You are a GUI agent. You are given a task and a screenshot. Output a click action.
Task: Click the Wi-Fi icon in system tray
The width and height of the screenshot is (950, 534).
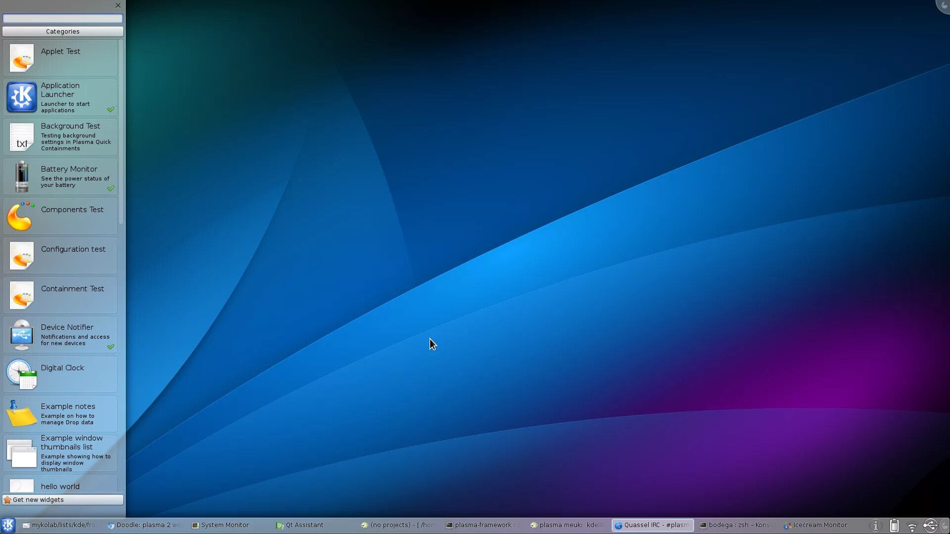pyautogui.click(x=912, y=526)
